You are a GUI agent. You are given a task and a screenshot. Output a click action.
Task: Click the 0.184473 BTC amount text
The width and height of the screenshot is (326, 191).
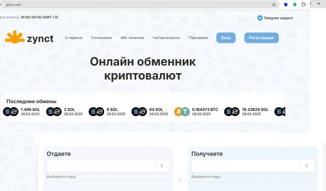[205, 110]
